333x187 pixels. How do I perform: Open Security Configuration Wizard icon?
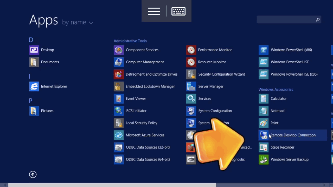[191, 74]
